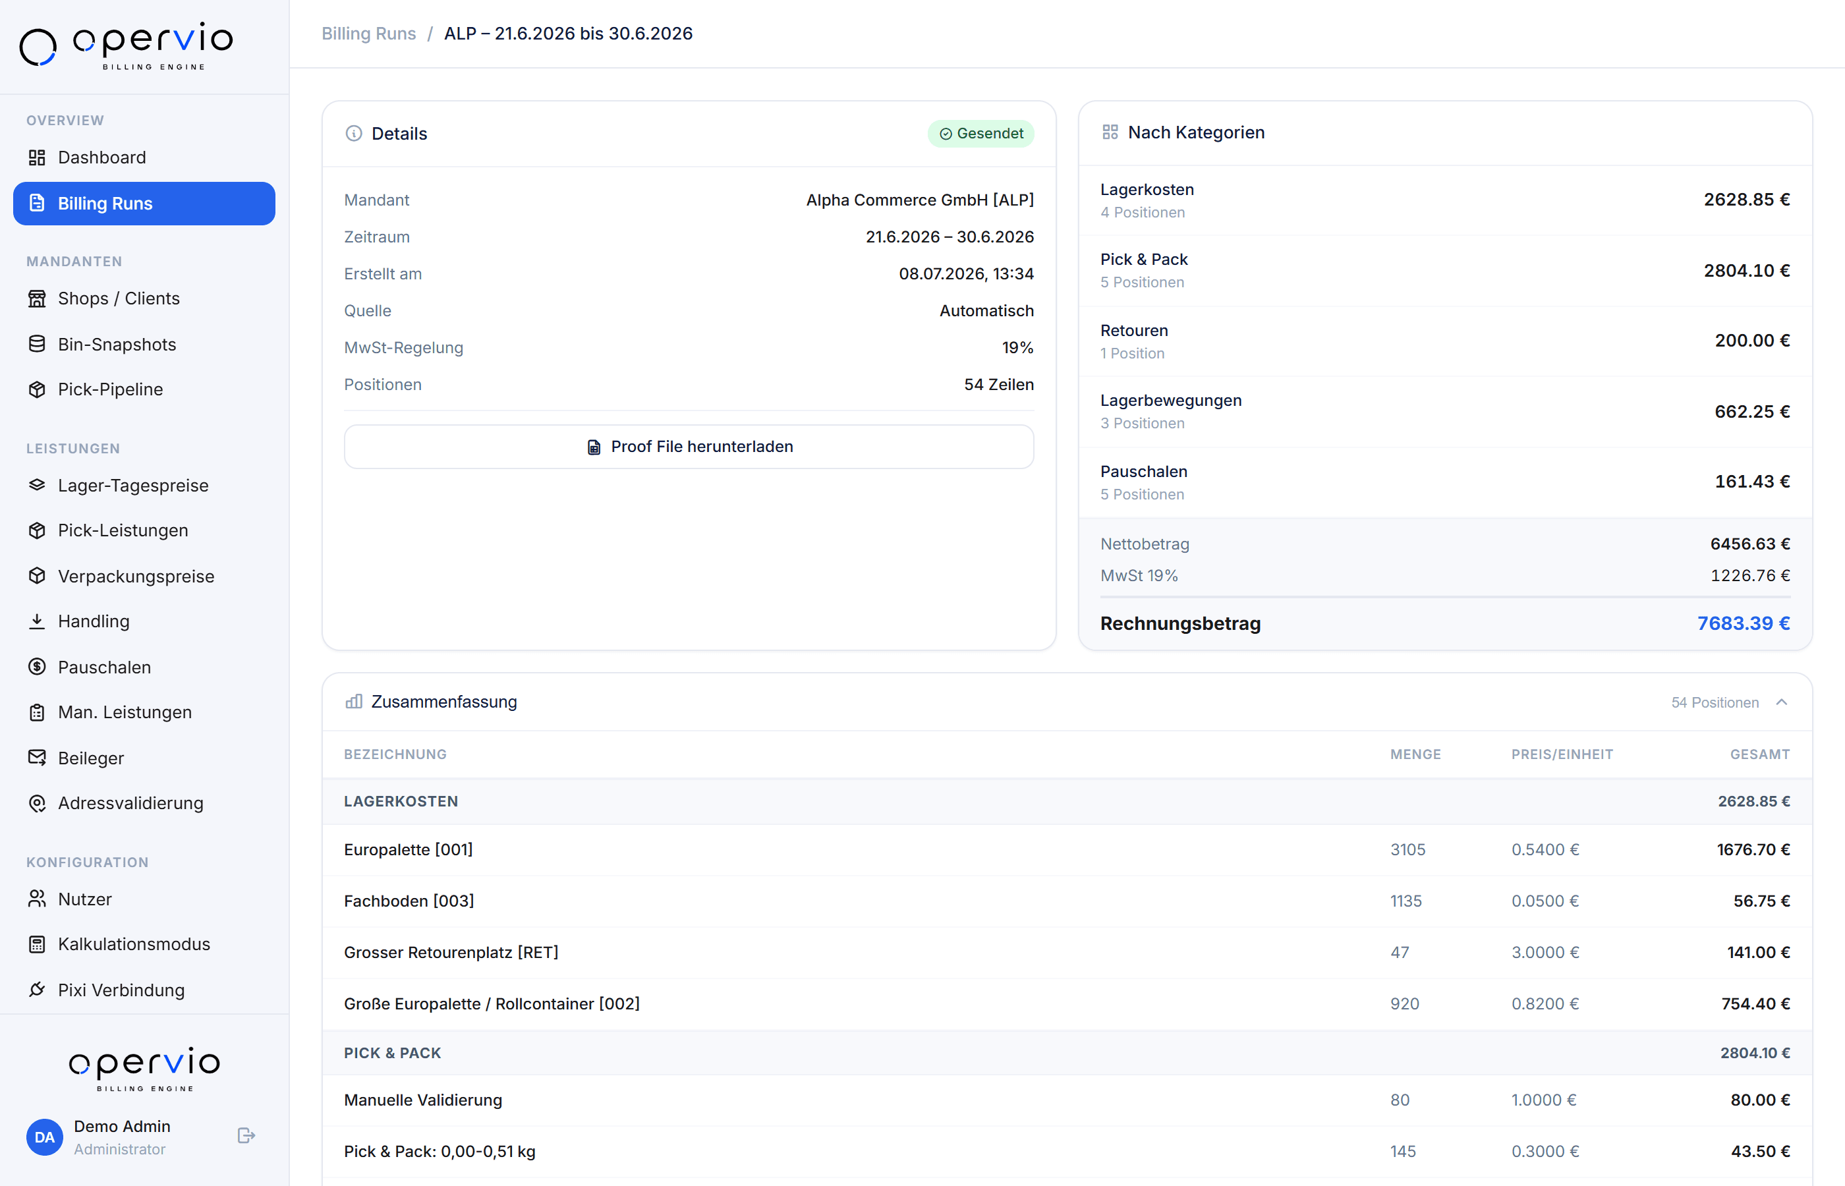Screen dimensions: 1845x1186
Task: Click the Pick & Pack category row
Action: point(1444,270)
